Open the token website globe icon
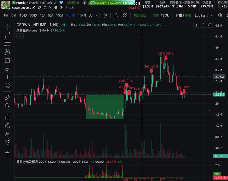228x181 pixels. tap(56, 8)
